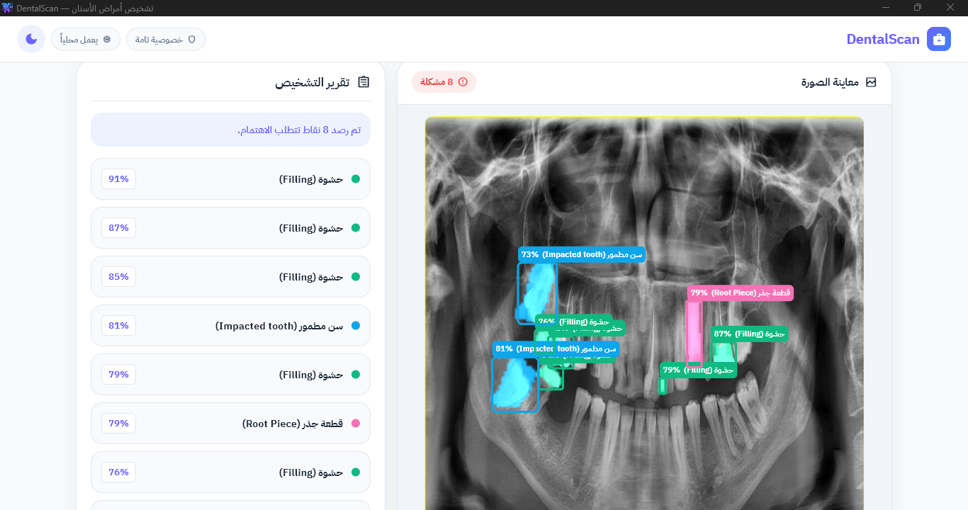
Task: Restore down the DentalScan window
Action: (x=918, y=8)
